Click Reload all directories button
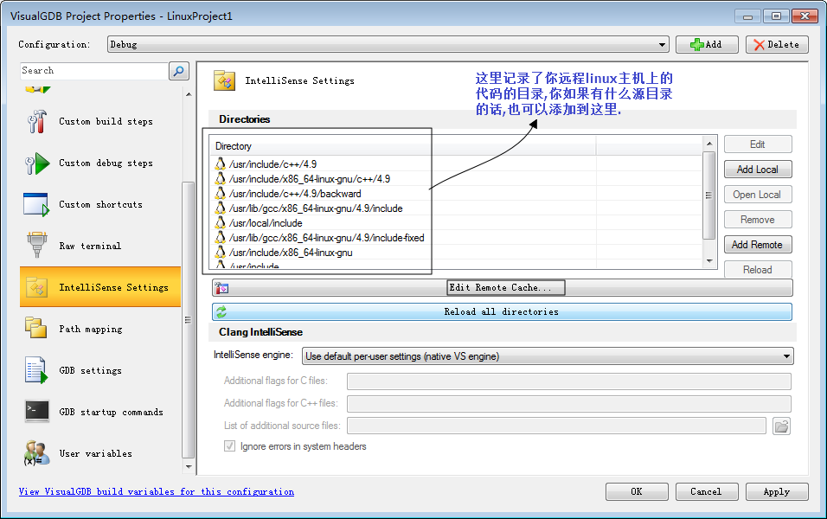This screenshot has width=827, height=519. point(502,311)
